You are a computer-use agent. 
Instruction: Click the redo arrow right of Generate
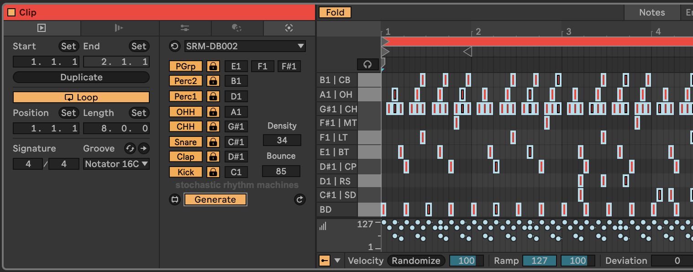click(300, 199)
